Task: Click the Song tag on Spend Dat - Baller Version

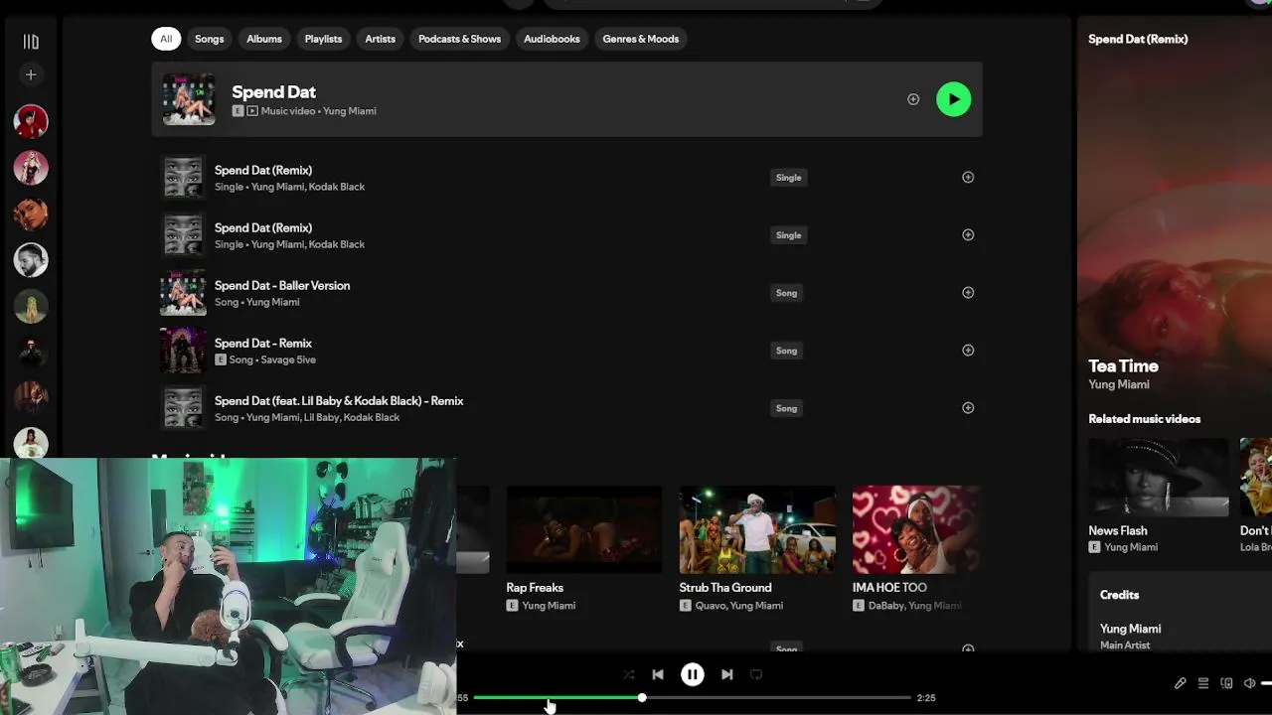Action: click(x=786, y=293)
